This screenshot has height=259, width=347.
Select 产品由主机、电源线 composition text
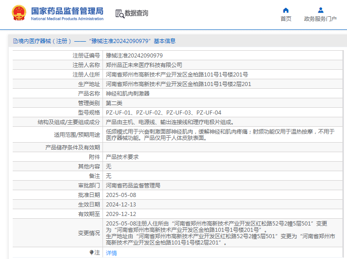[x=170, y=122]
